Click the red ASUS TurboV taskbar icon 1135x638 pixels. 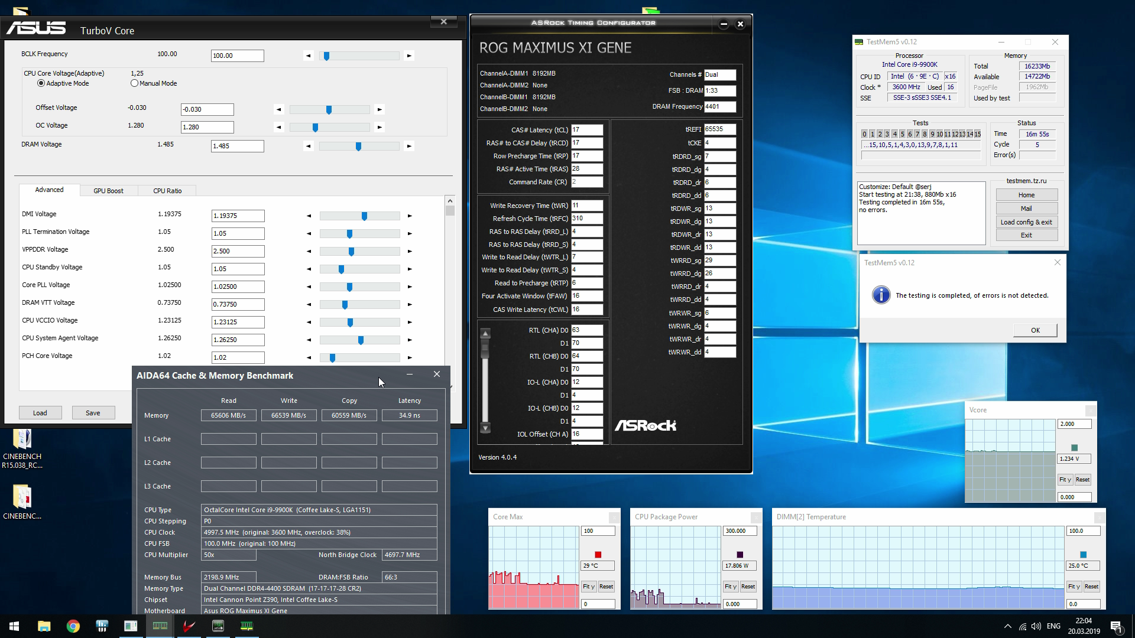coord(189,626)
